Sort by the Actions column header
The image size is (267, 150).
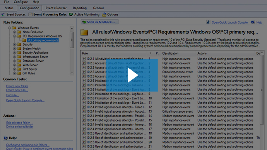point(225,53)
